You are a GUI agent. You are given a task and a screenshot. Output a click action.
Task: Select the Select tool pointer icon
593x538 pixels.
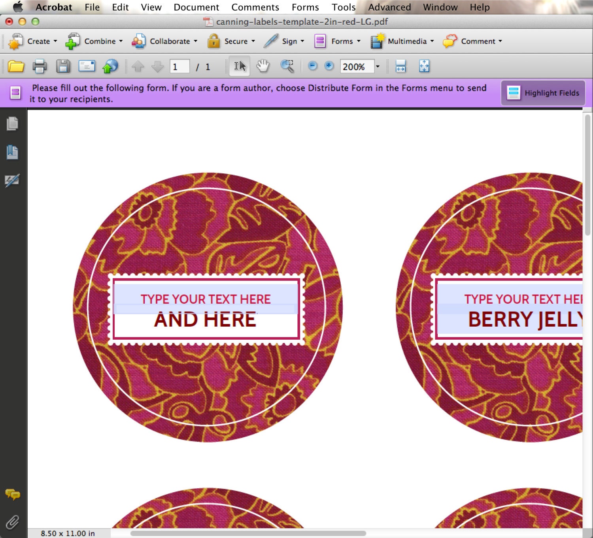pyautogui.click(x=239, y=66)
